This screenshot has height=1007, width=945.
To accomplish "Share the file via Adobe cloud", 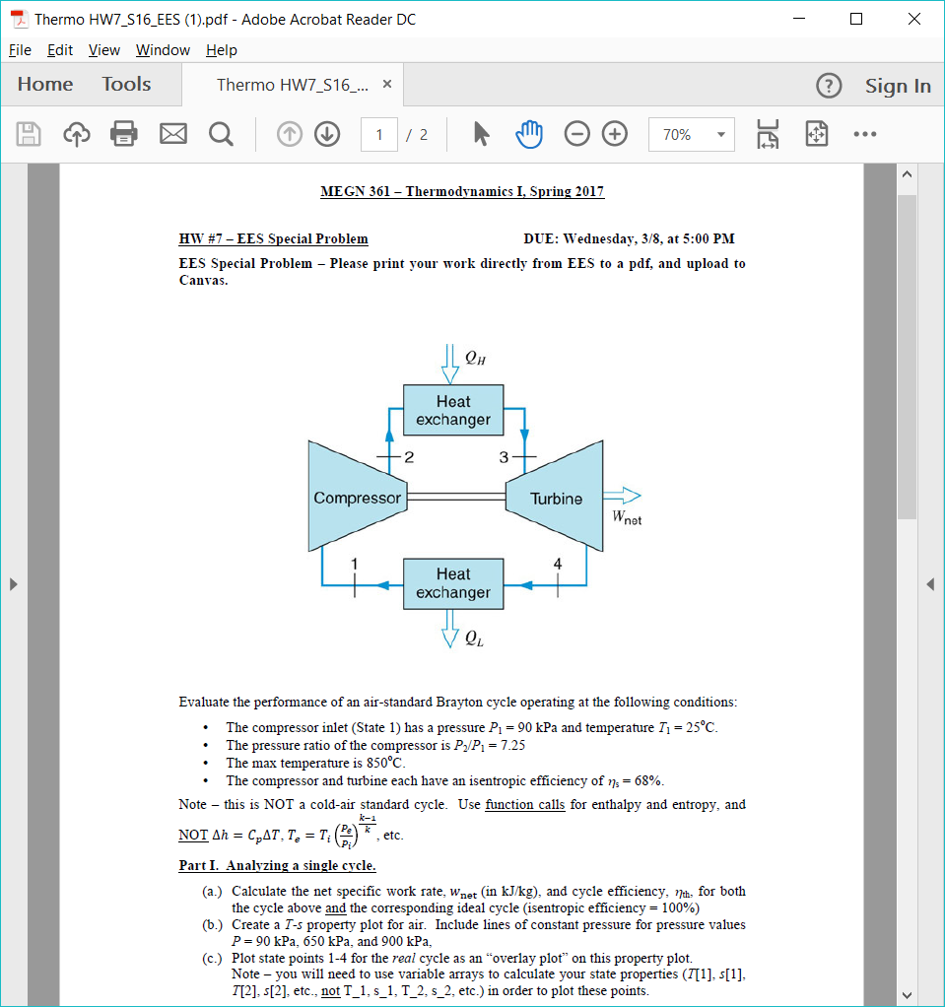I will (76, 133).
